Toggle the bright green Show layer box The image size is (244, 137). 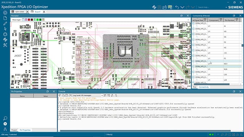pyautogui.click(x=37, y=20)
